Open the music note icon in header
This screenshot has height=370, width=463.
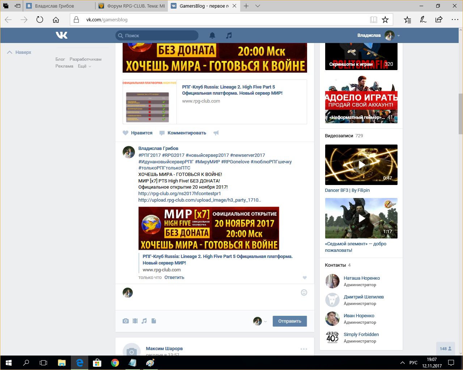pos(229,35)
